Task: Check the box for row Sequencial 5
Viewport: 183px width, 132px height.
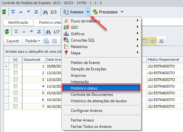Action: pos(15,93)
